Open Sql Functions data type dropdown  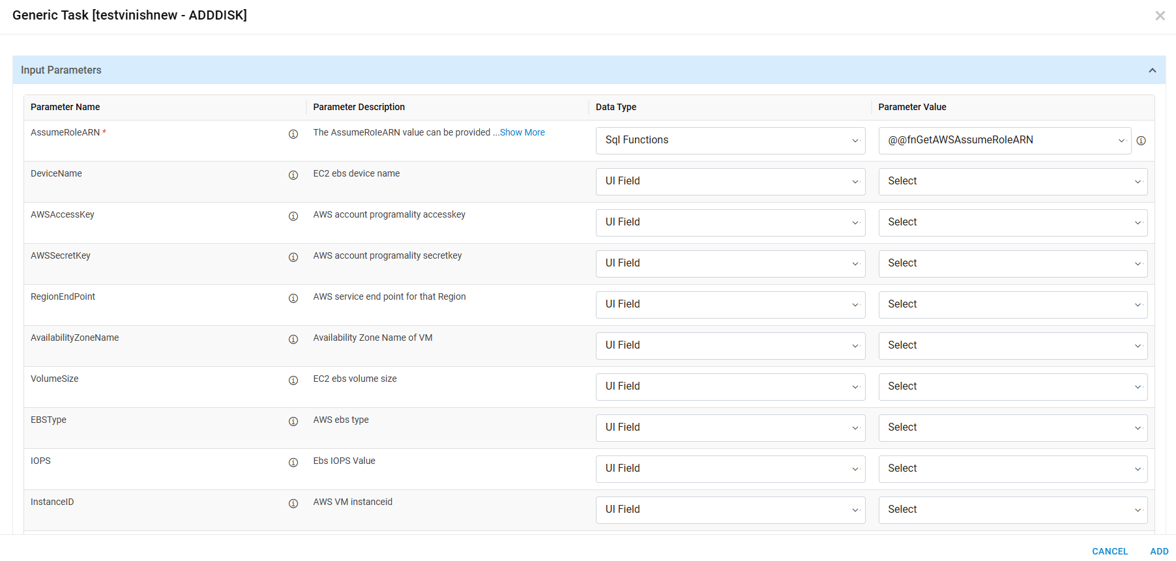730,141
